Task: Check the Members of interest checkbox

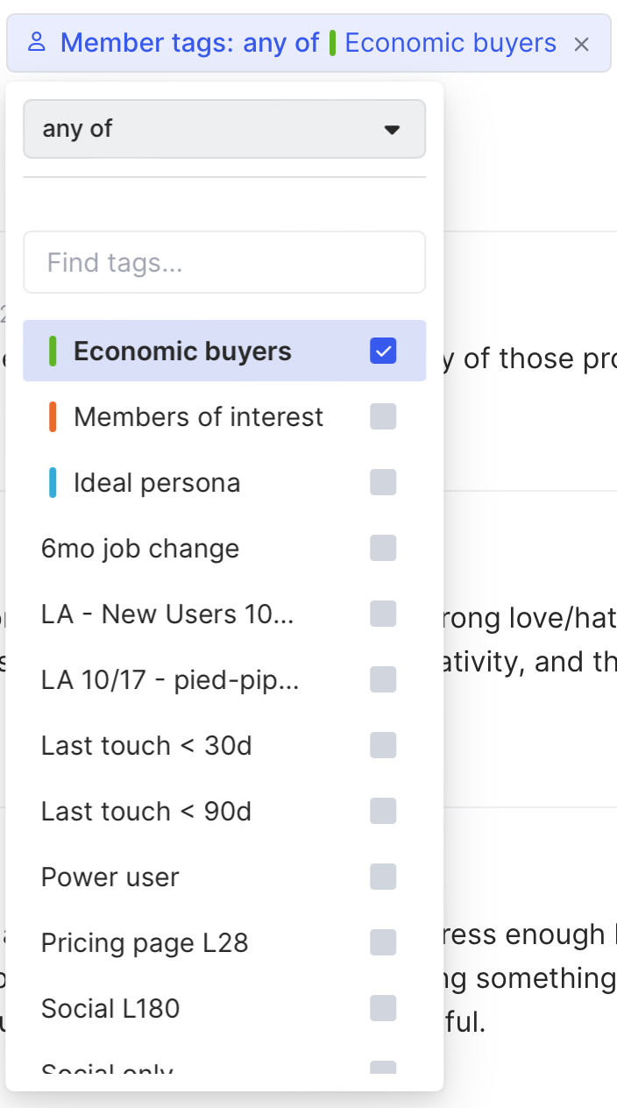Action: (383, 416)
